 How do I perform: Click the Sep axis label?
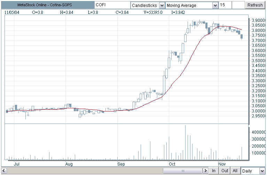pyautogui.click(x=121, y=164)
